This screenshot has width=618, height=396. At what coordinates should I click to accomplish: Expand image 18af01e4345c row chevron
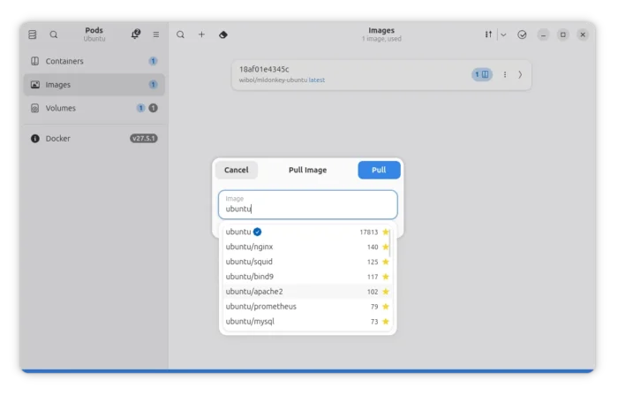pyautogui.click(x=520, y=75)
